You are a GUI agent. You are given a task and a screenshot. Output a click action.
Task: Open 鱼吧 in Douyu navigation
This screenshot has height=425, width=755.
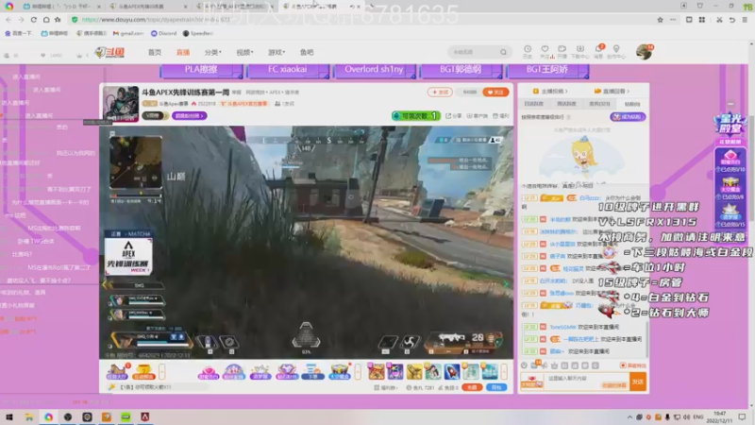307,52
